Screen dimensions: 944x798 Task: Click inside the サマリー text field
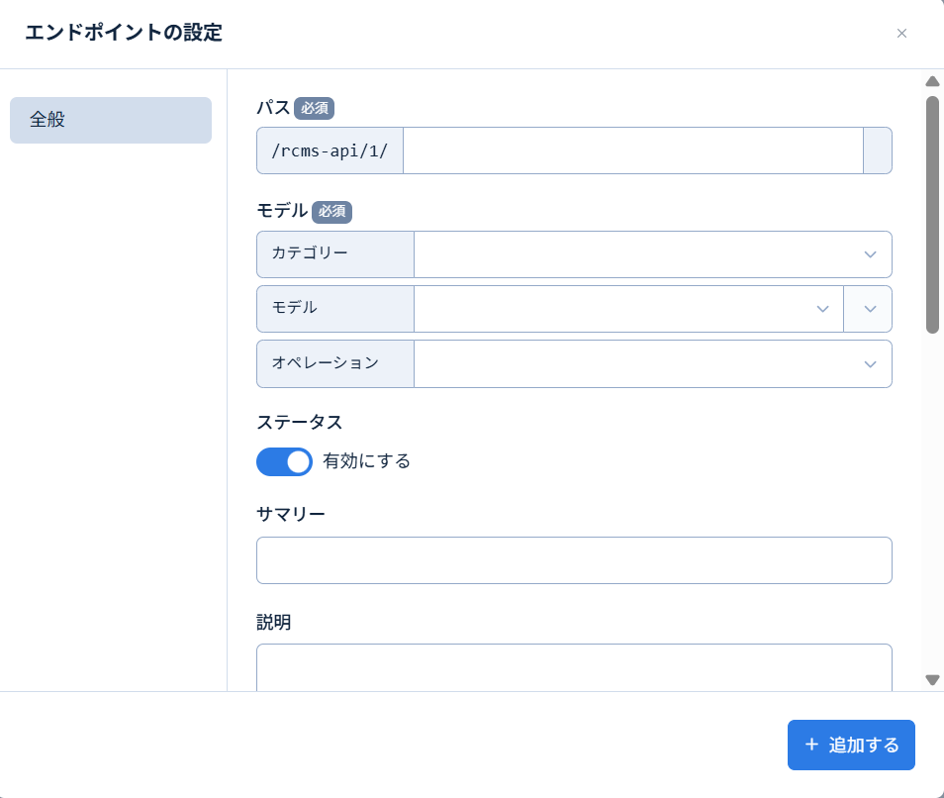[x=574, y=559]
